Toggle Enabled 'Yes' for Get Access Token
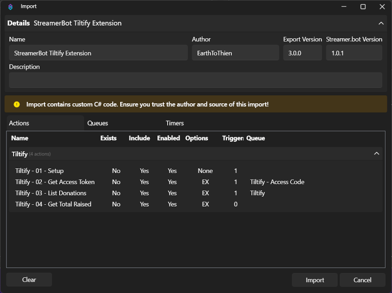The height and width of the screenshot is (293, 392). tap(172, 182)
